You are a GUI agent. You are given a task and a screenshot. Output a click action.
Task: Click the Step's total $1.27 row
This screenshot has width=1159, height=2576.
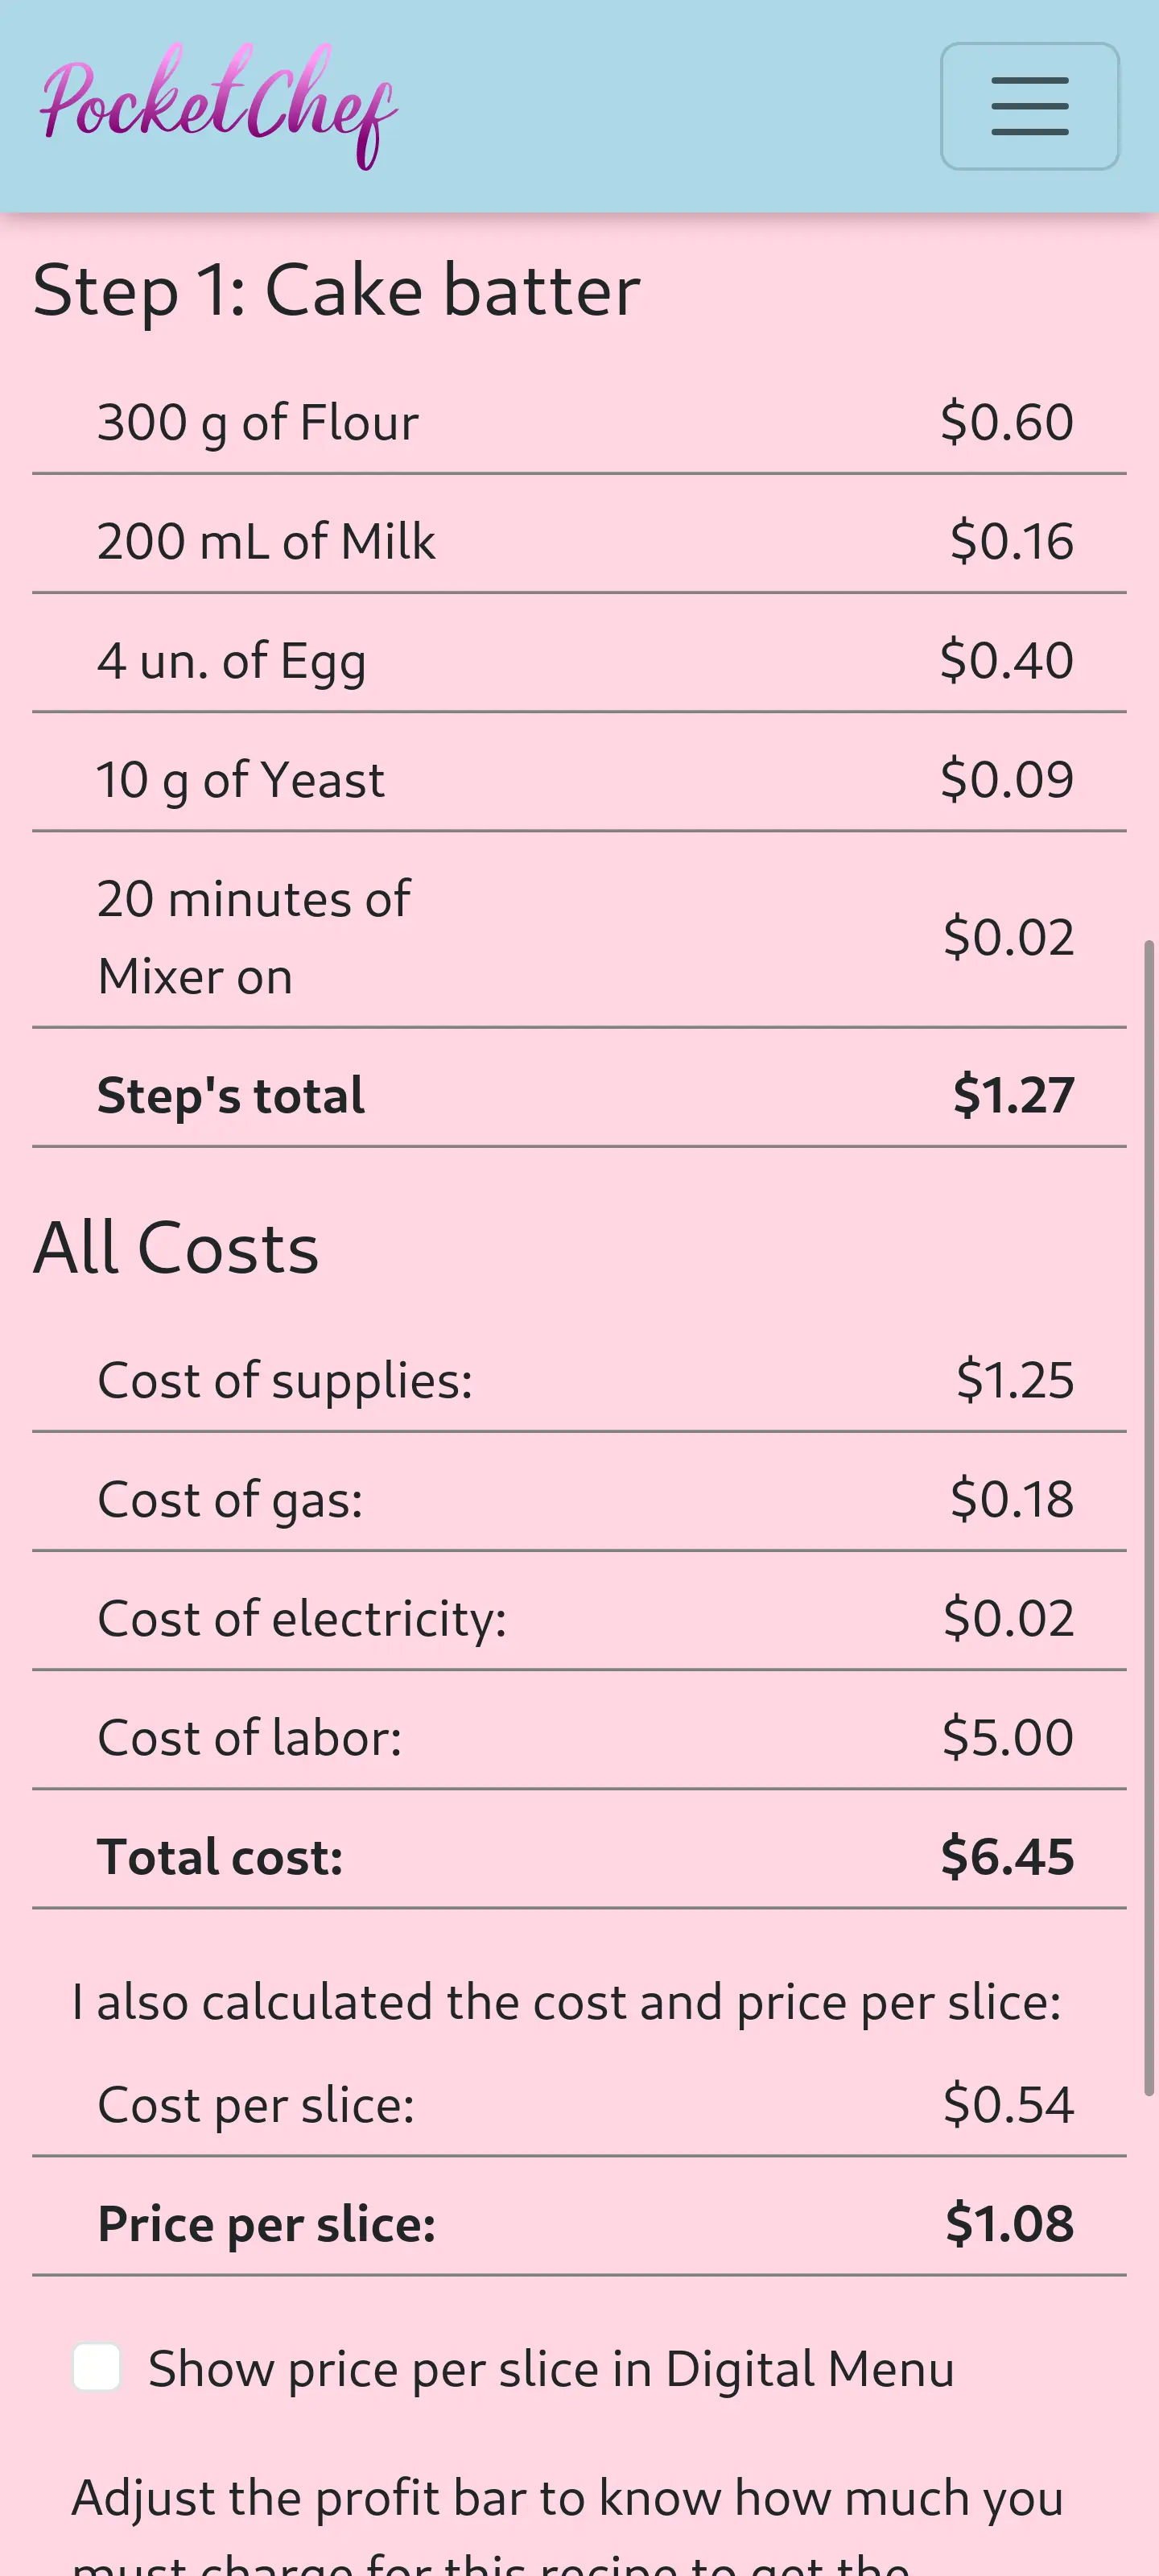click(x=579, y=1095)
